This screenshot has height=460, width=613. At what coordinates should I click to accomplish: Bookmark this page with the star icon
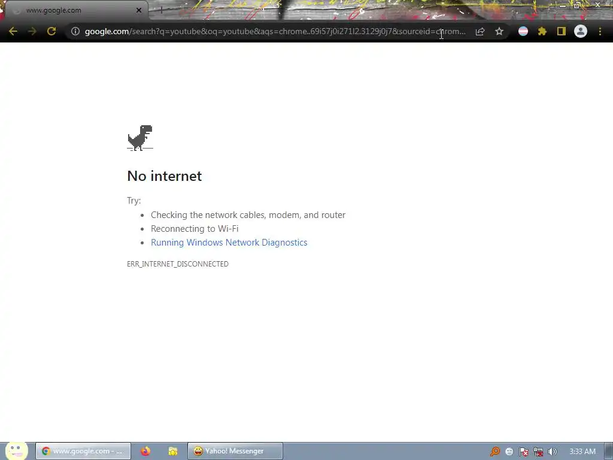tap(499, 31)
